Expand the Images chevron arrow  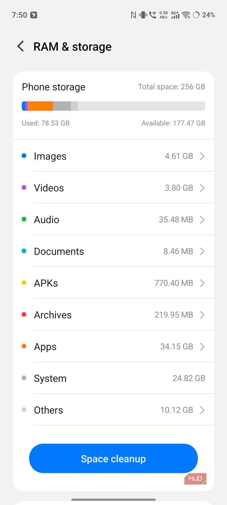(202, 156)
